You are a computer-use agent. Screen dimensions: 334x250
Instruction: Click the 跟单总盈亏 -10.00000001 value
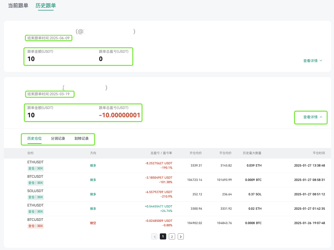click(120, 115)
